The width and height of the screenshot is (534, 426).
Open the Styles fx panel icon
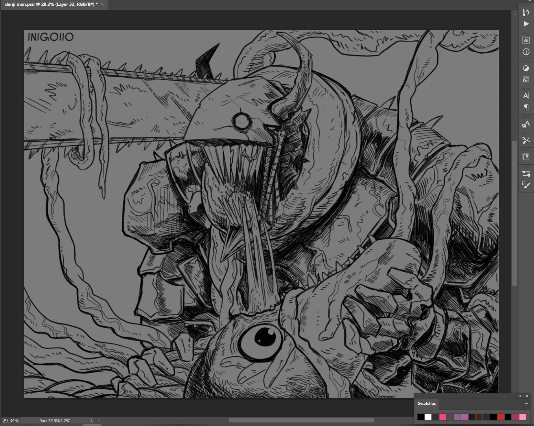coord(526,80)
